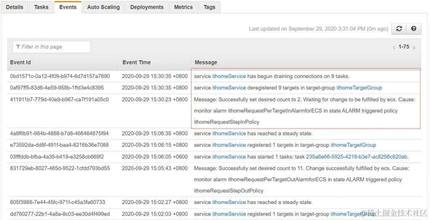Switch to the Tasks tab

(x=41, y=7)
